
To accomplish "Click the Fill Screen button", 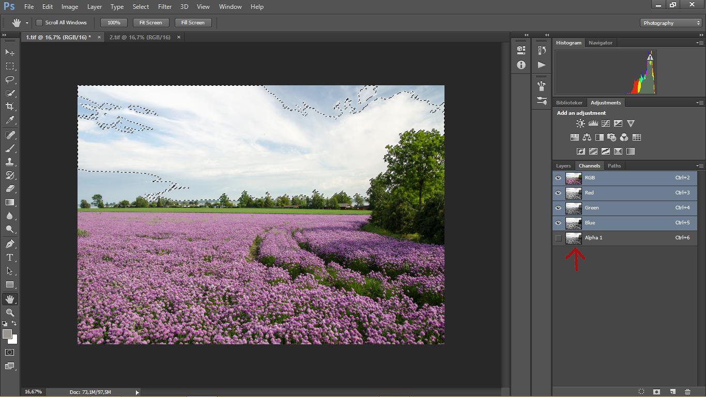I will point(192,23).
